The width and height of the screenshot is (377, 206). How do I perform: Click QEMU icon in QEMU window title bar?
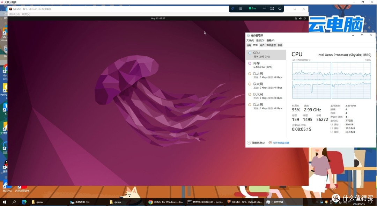click(x=10, y=9)
